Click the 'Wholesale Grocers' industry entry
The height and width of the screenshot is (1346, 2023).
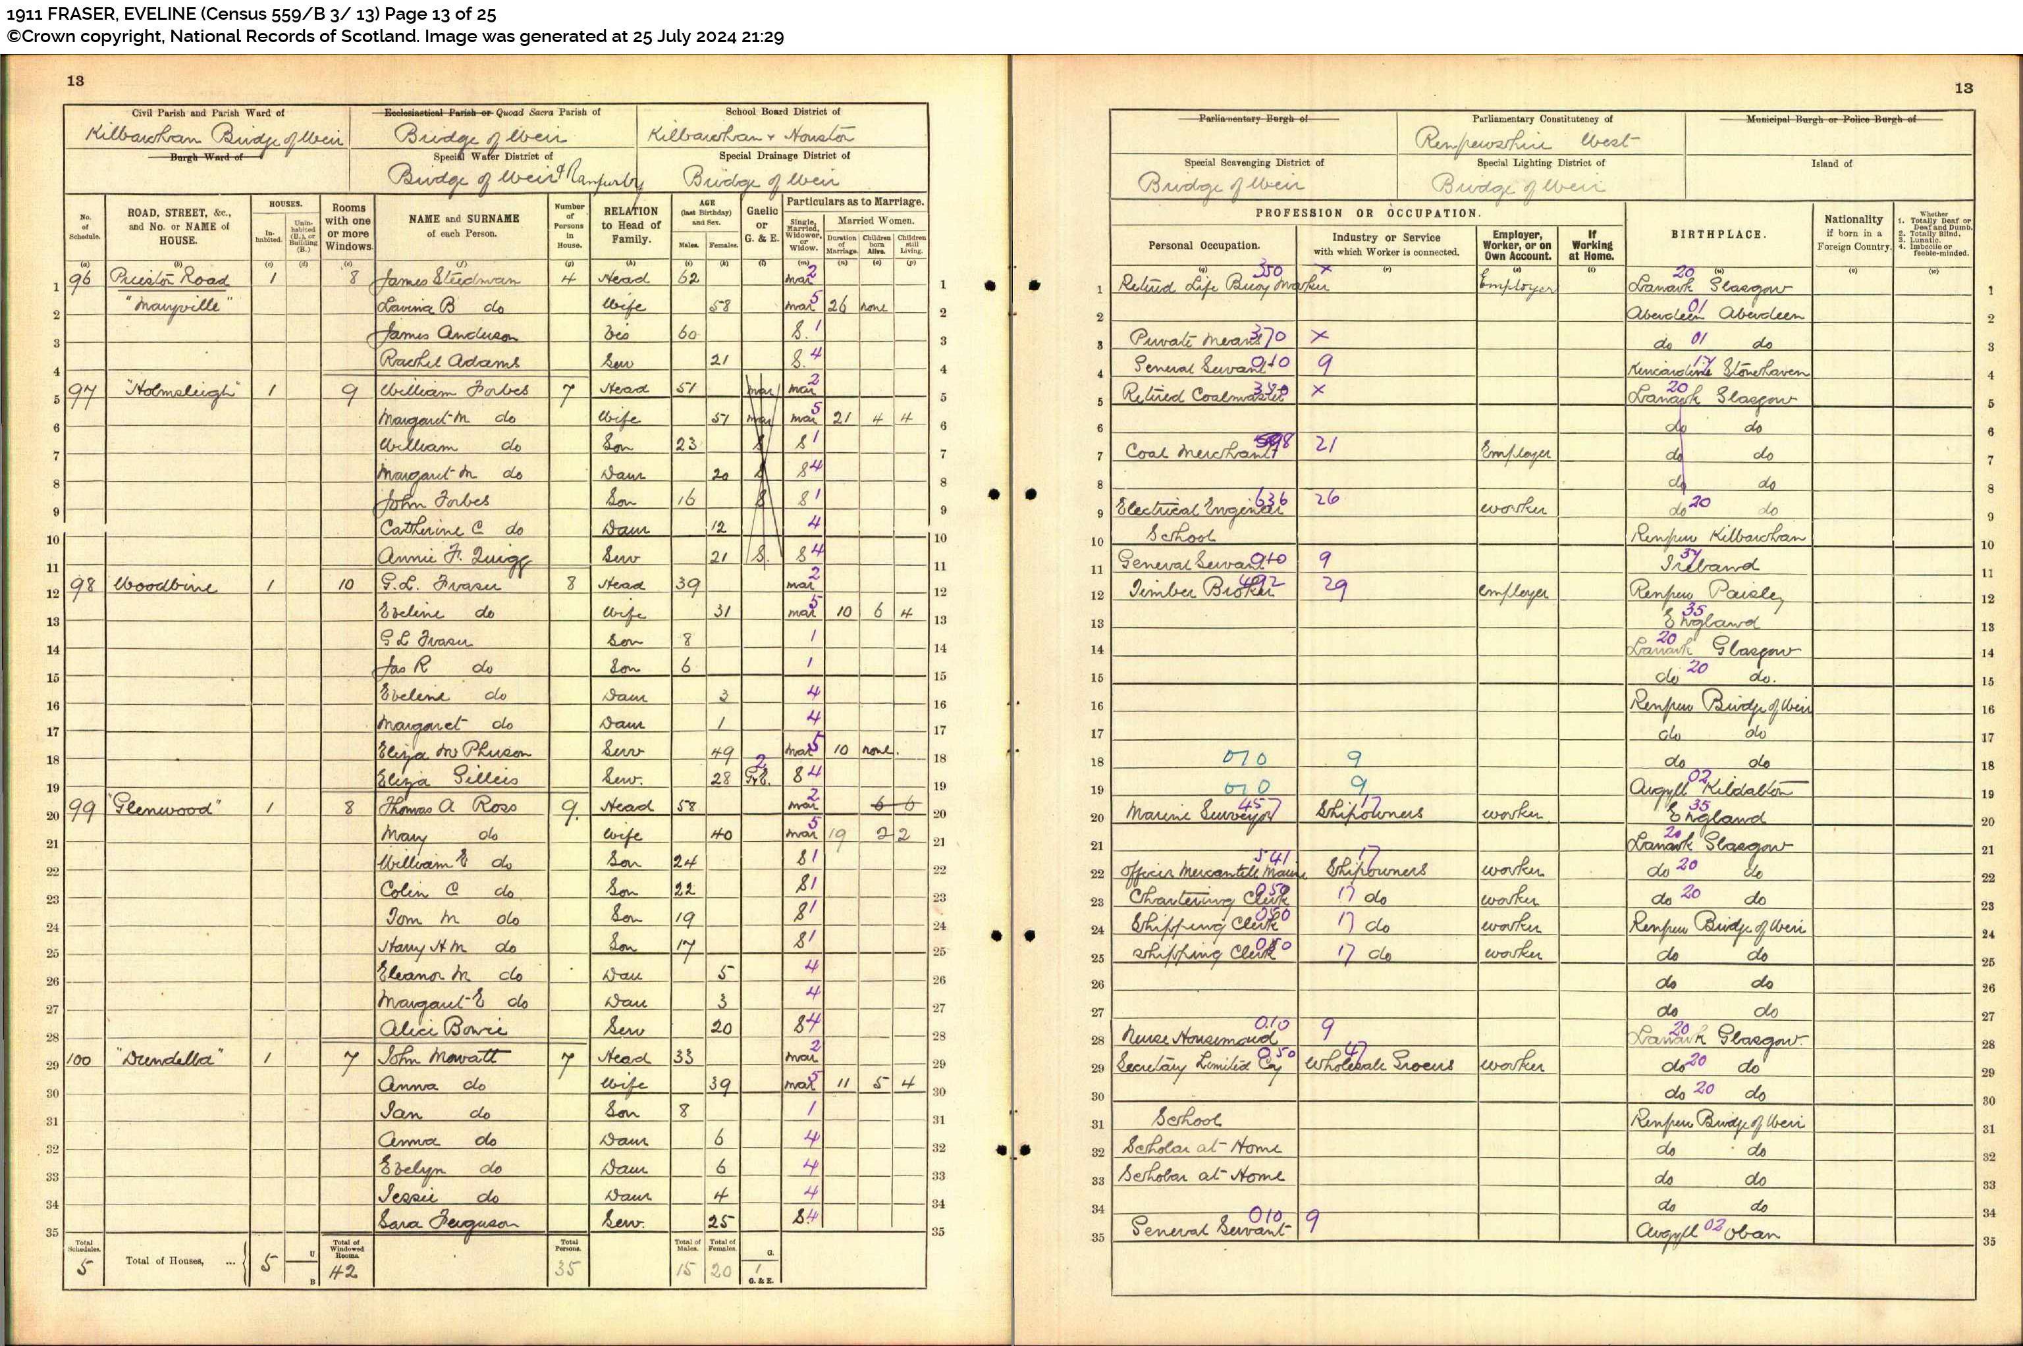point(1378,1066)
